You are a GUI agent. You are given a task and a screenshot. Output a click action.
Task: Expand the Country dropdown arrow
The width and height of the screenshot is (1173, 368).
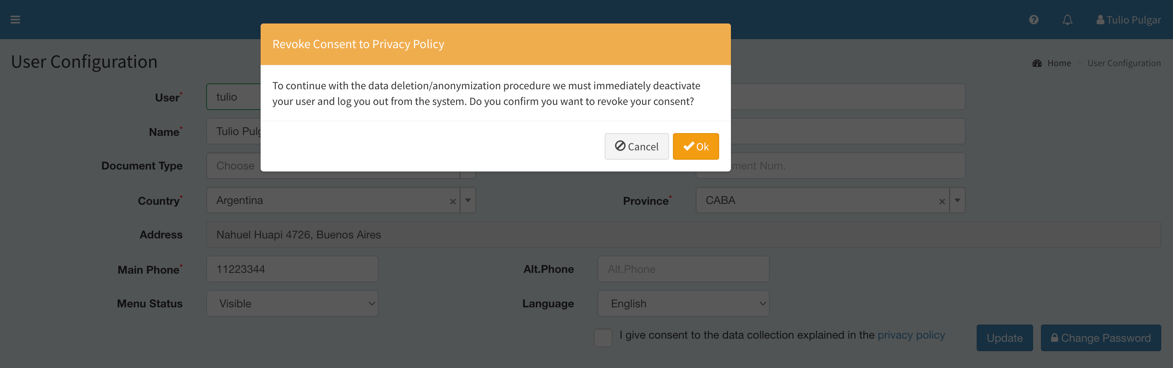[x=468, y=200]
